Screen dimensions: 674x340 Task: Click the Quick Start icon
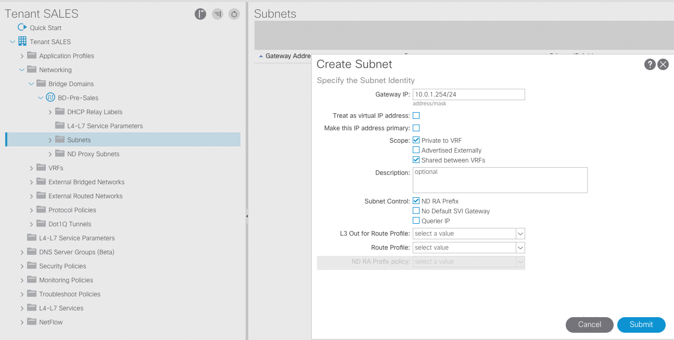[x=22, y=28]
